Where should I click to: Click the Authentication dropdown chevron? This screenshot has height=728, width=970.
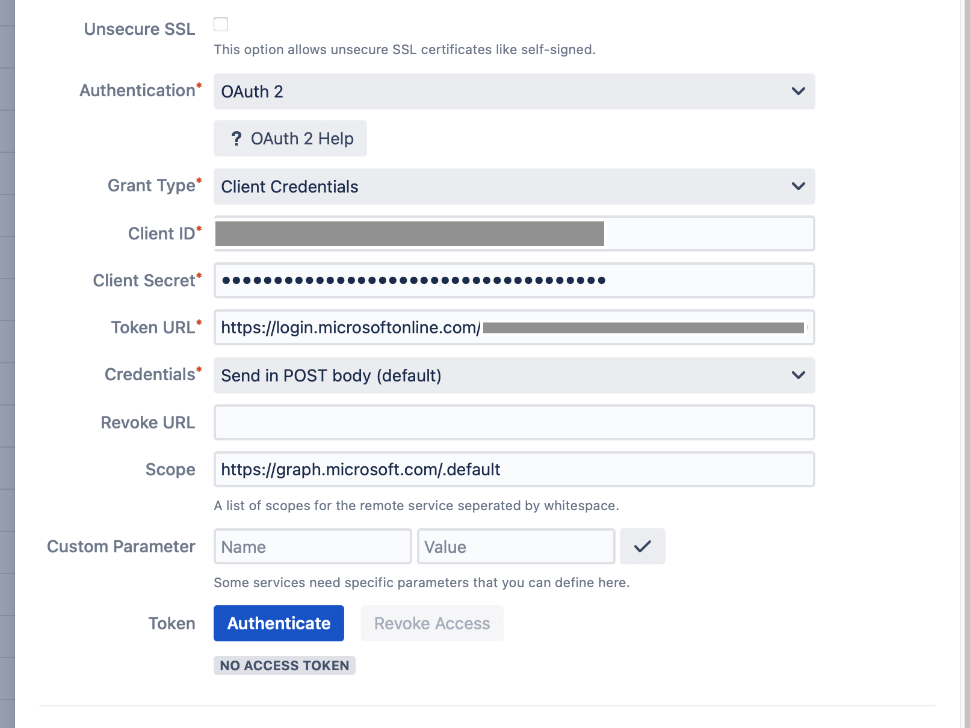(799, 91)
